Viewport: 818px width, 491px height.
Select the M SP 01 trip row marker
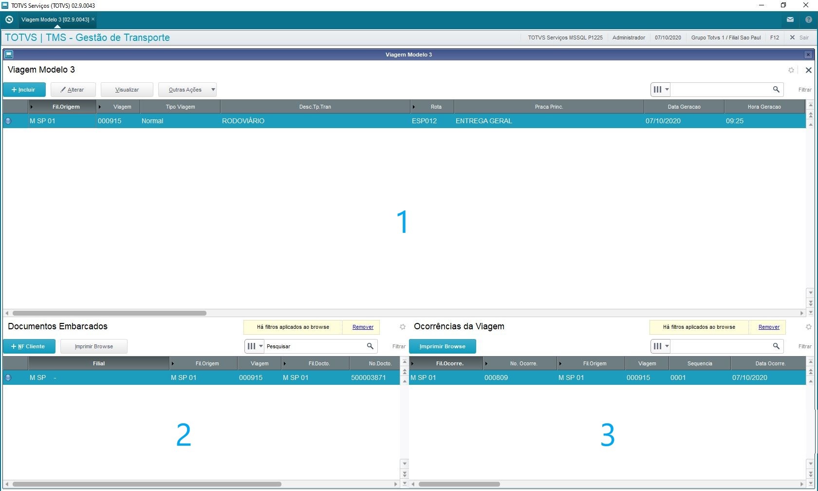click(8, 121)
